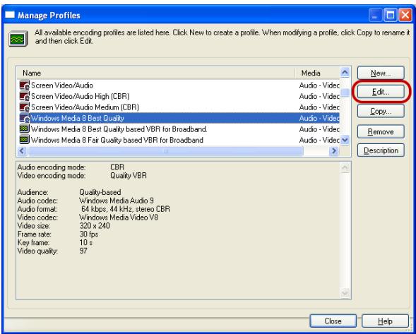Click the green waveform encoder icon in header

pos(18,39)
